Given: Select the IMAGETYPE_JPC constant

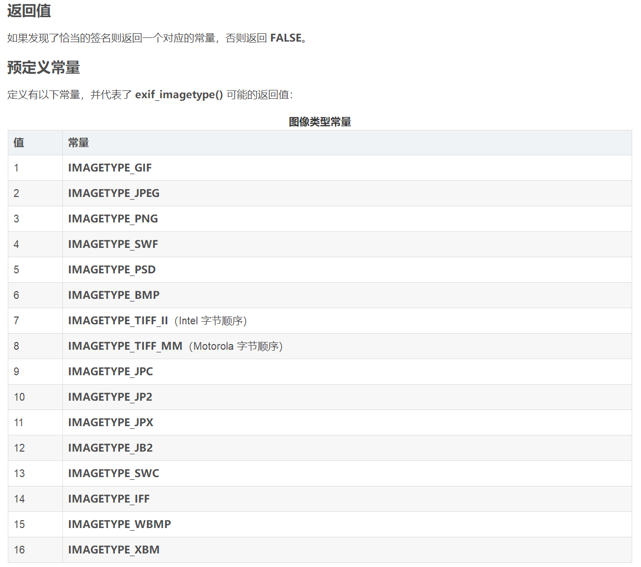Looking at the screenshot, I should (110, 372).
